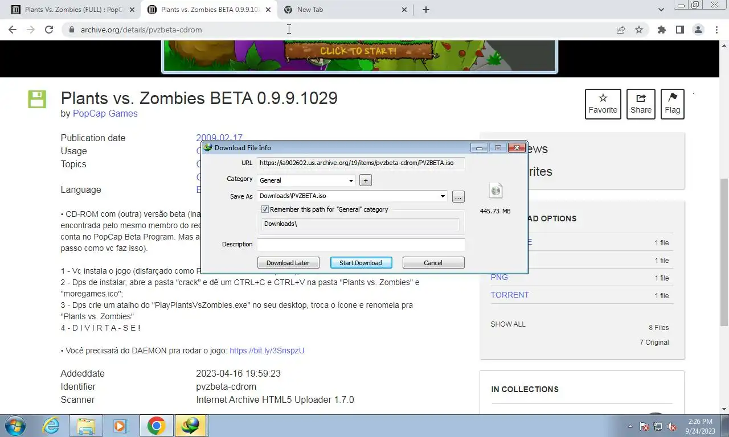This screenshot has height=437, width=729.
Task: Open the PNG download option
Action: [499, 277]
